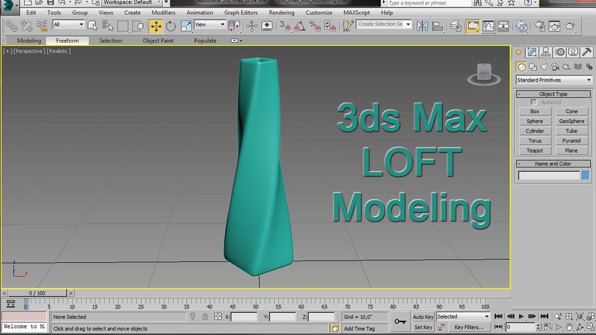Select the Shapes category icon
Image resolution: width=596 pixels, height=335 pixels.
point(533,67)
